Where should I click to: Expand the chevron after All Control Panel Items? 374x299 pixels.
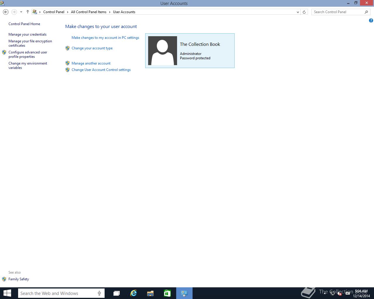[110, 12]
